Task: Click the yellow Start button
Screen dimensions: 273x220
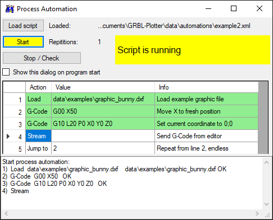Action: [23, 42]
